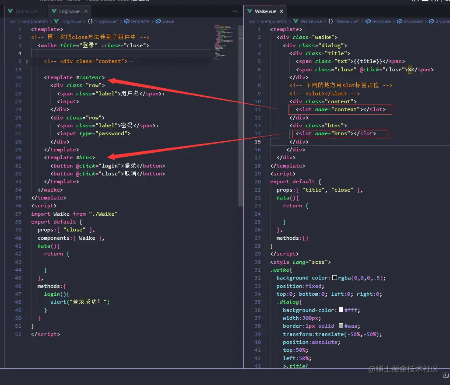
Task: Click the button @click="login" 登录 line
Action: click(108, 166)
